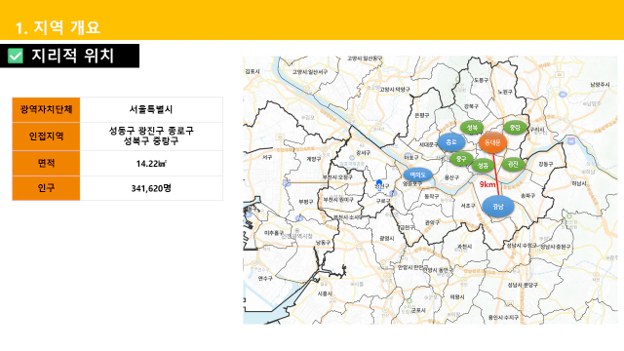
Task: Click the blue 여의도 oval marker
Action: point(417,175)
